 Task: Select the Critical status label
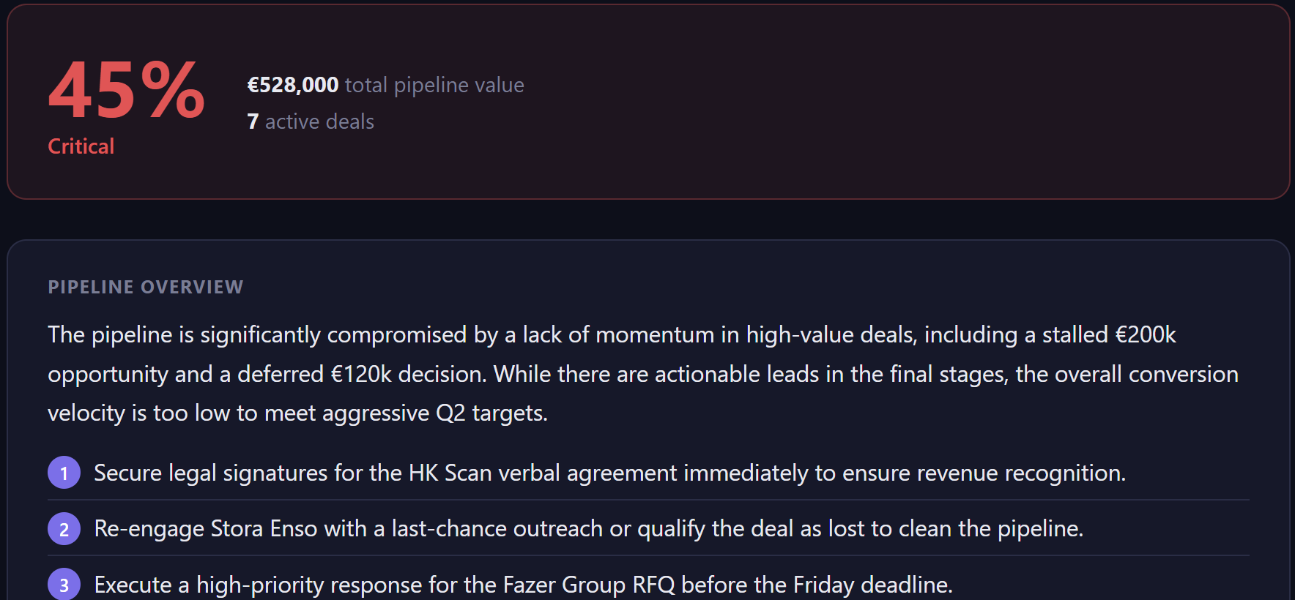(81, 146)
